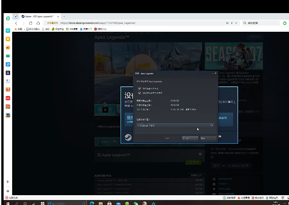
Task: Click the magnifier icon in the search box
Action: point(245,23)
